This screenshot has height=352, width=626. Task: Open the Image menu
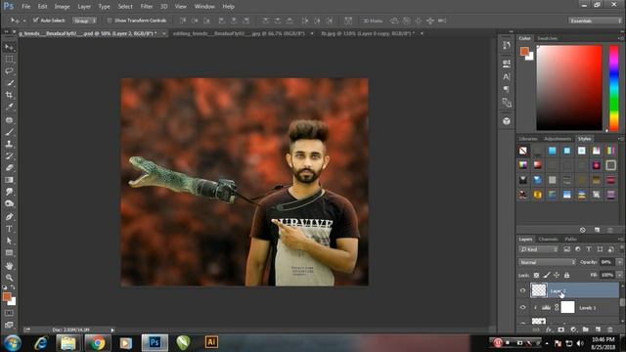pos(62,7)
